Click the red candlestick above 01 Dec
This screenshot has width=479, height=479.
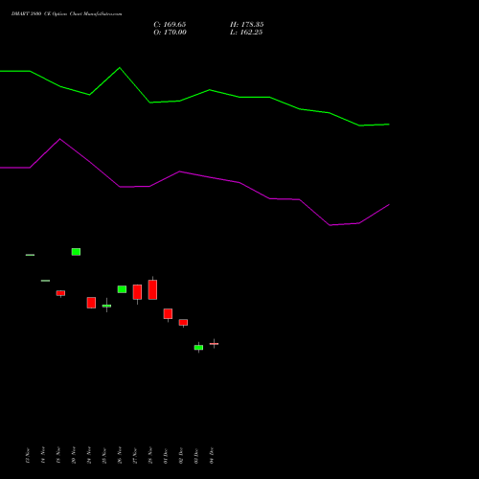click(x=168, y=313)
